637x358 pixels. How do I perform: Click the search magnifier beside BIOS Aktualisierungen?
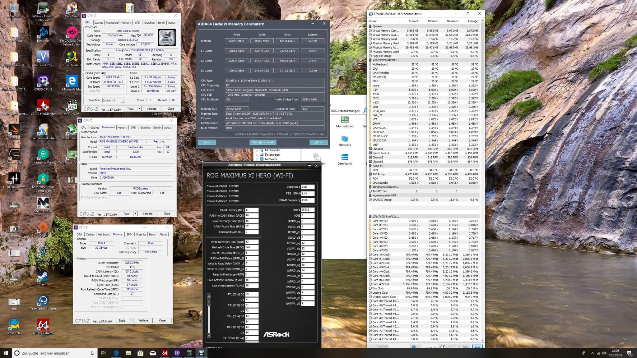pyautogui.click(x=365, y=111)
